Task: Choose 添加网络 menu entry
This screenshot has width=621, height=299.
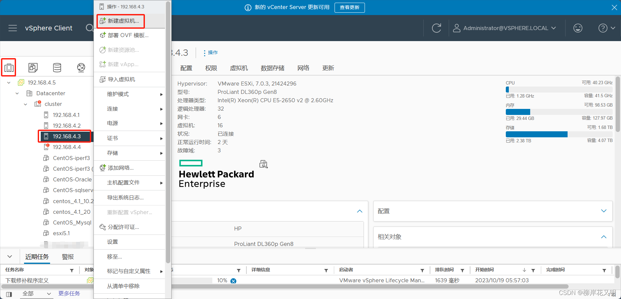Action: [130, 168]
